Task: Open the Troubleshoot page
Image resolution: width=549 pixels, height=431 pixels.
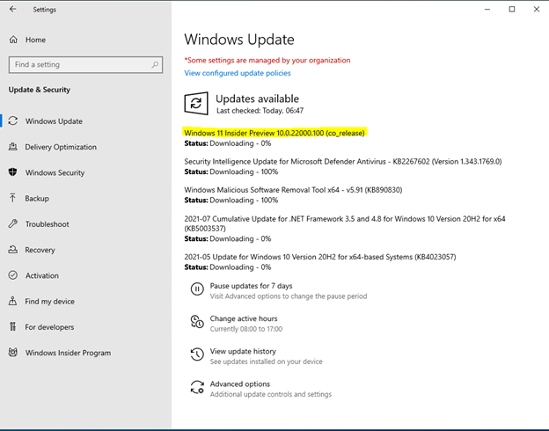Action: pyautogui.click(x=47, y=224)
